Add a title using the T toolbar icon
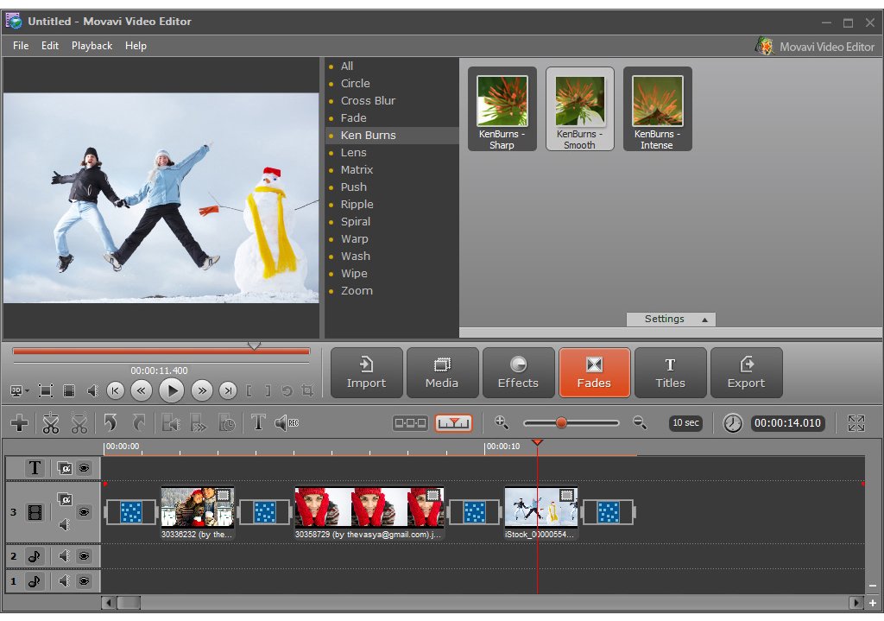This screenshot has height=621, width=884. (x=257, y=423)
